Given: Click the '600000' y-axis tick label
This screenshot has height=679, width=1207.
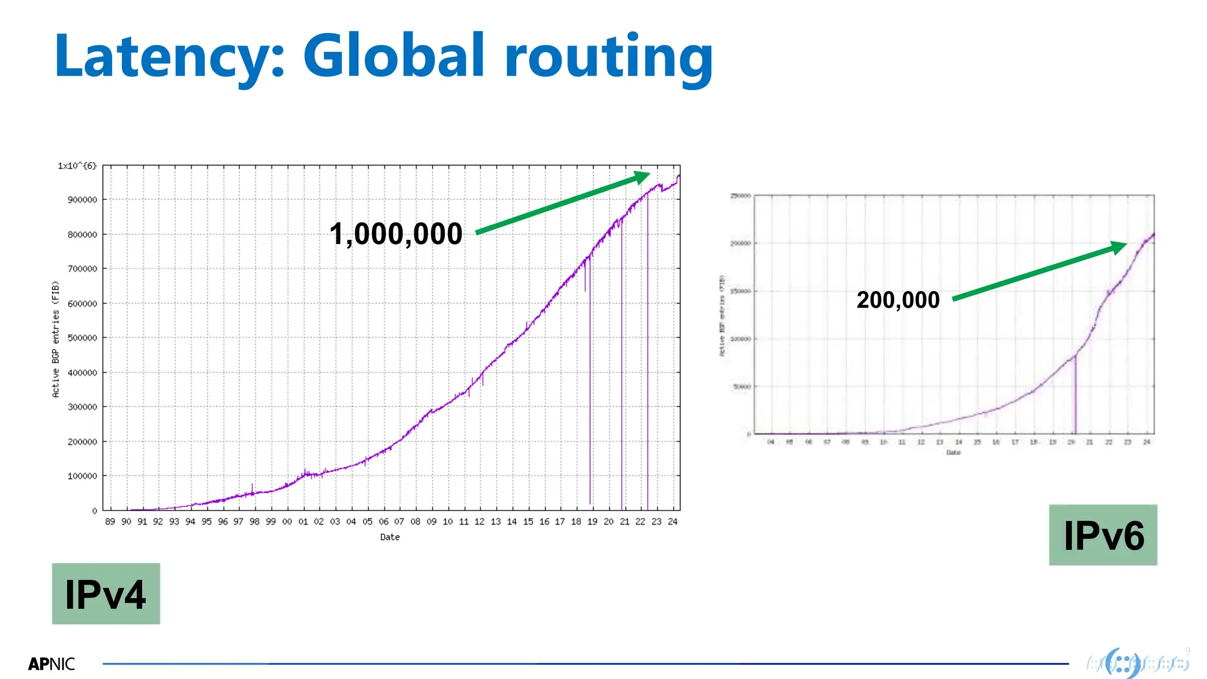Looking at the screenshot, I should point(83,304).
